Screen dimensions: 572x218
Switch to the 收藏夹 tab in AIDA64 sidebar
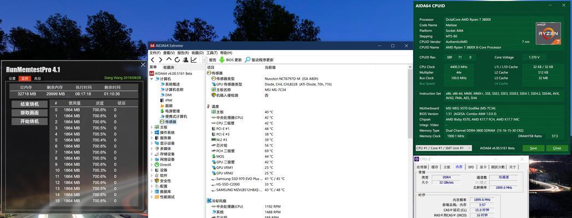tap(169, 68)
